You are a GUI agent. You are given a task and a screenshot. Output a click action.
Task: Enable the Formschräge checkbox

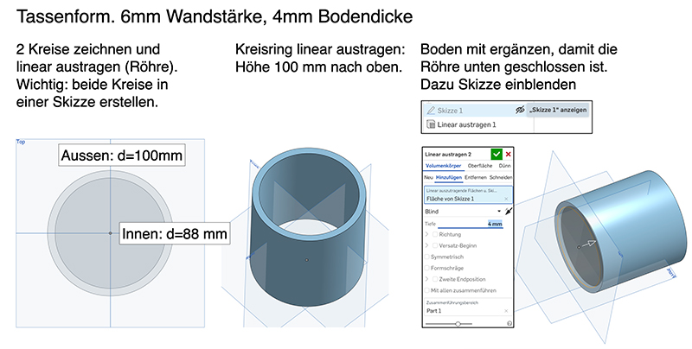427,268
